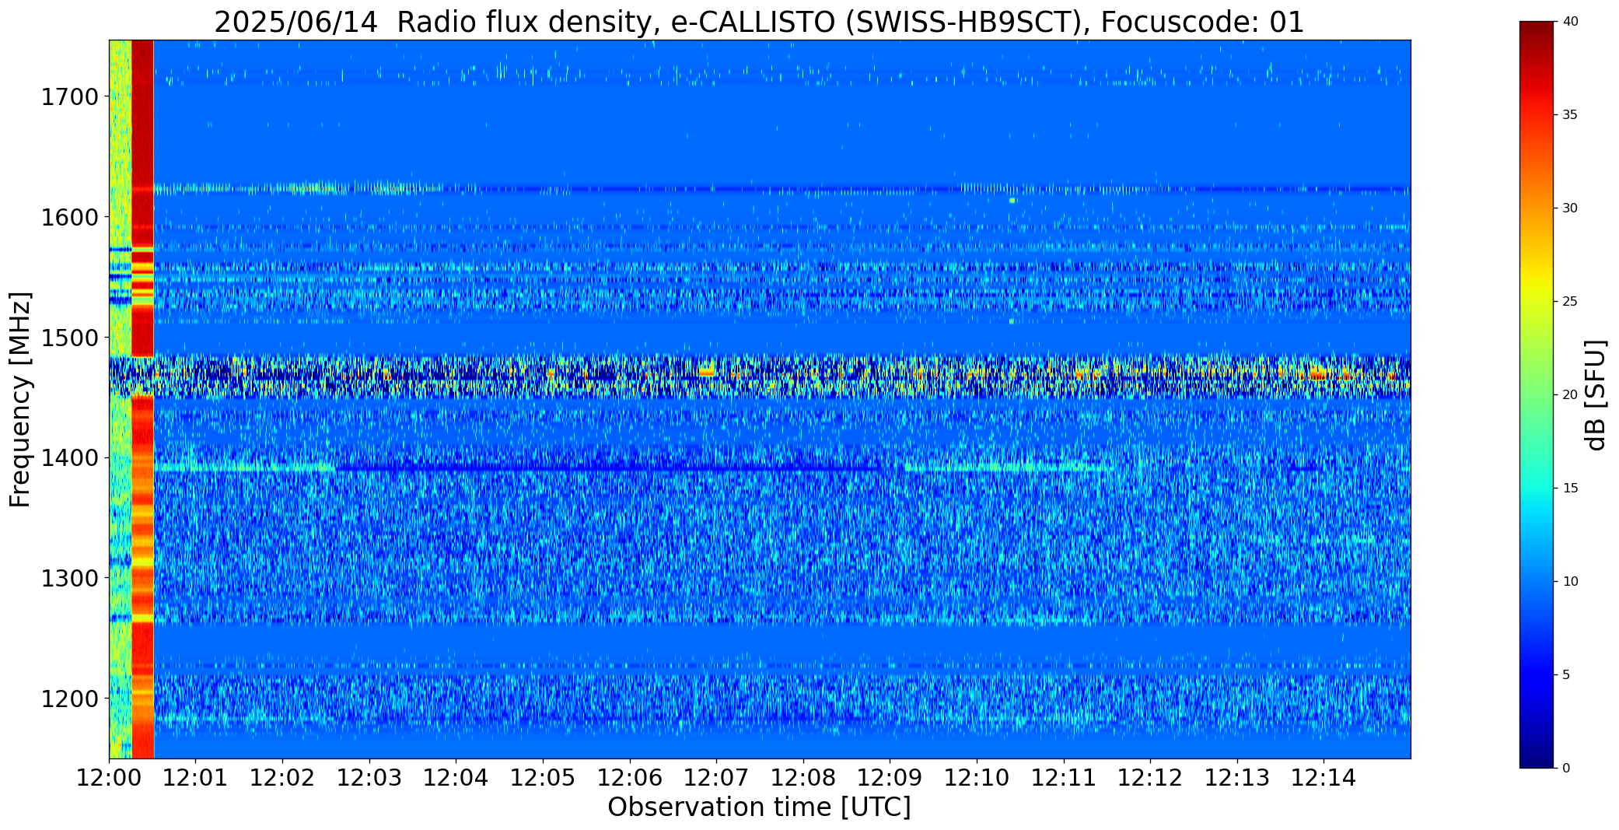1619x830 pixels.
Task: Click the 12:10 time tick label
Action: (977, 778)
